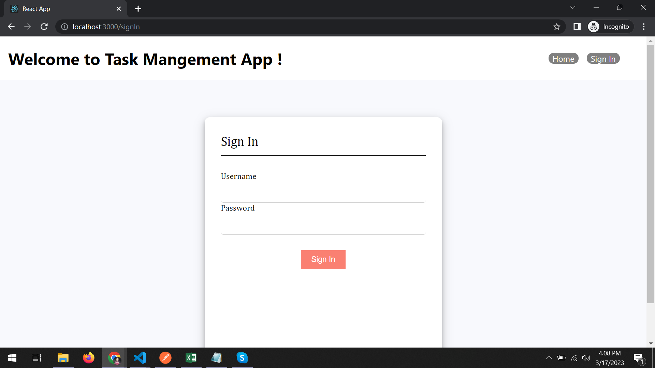Reload the current page
The height and width of the screenshot is (368, 655).
[44, 27]
